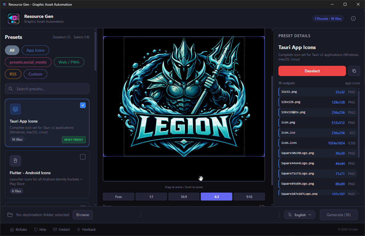Copy the preset outputs via duplicate icon
This screenshot has height=236, width=365.
[354, 71]
